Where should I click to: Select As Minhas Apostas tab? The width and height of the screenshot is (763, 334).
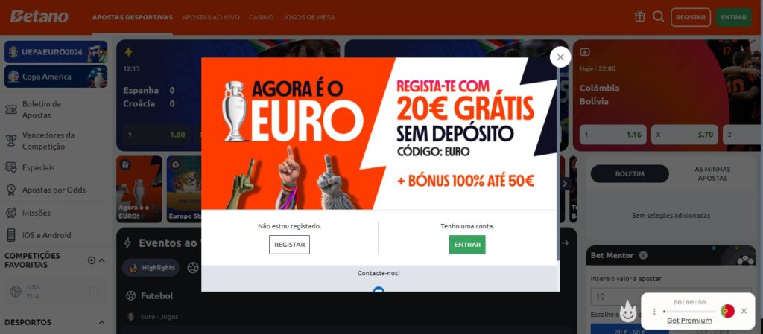712,174
